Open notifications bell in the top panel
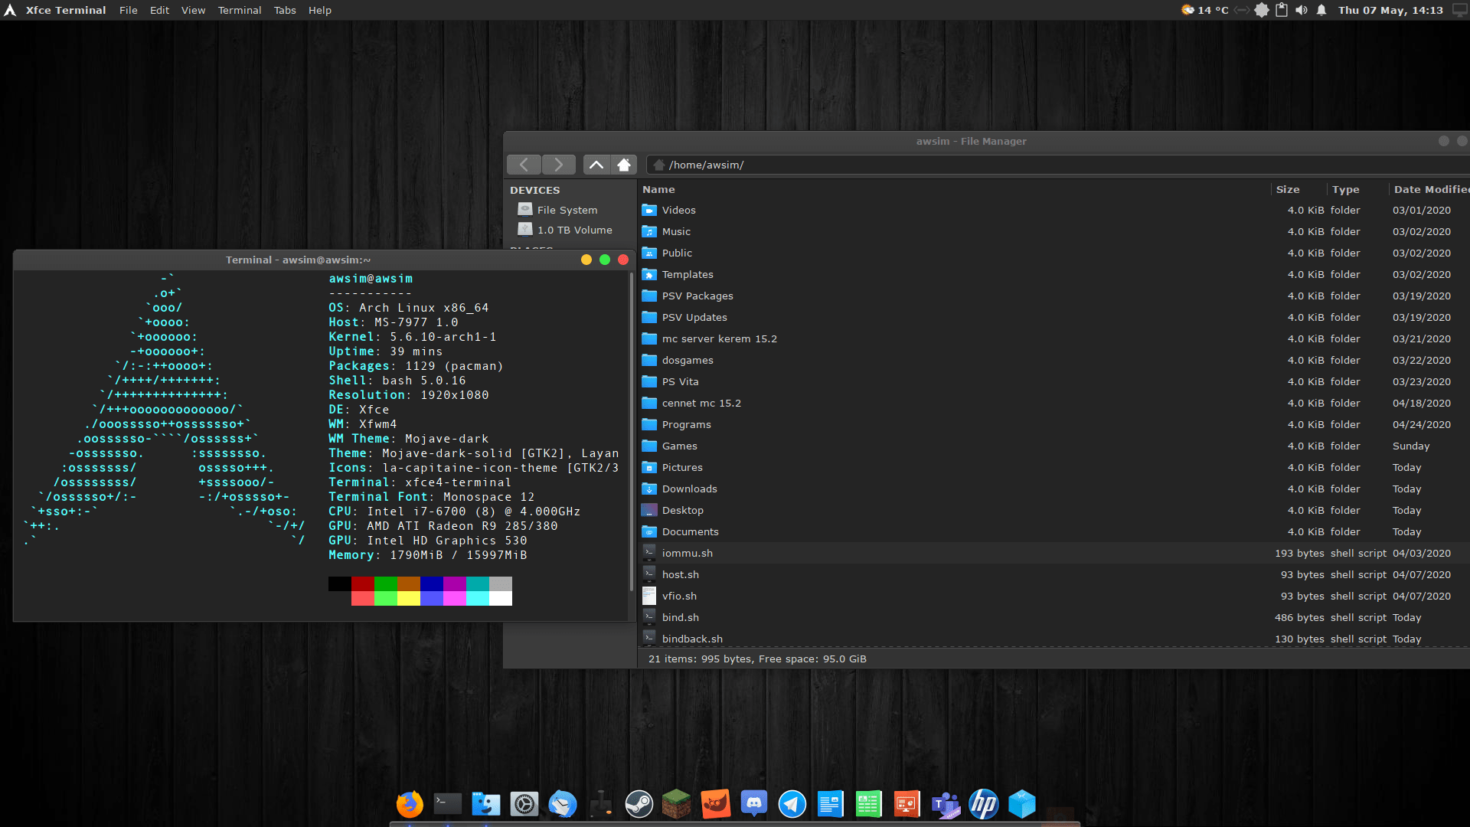Image resolution: width=1470 pixels, height=827 pixels. tap(1321, 10)
